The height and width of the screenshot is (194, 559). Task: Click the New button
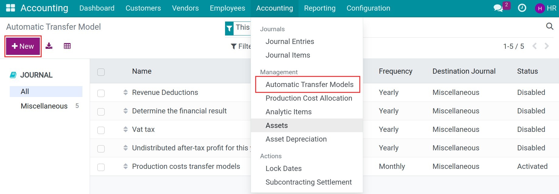pyautogui.click(x=23, y=46)
